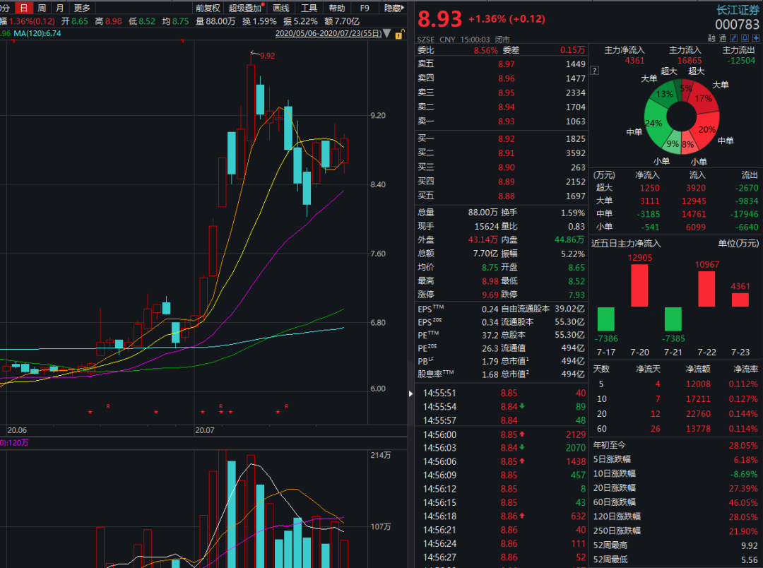Screen dimensions: 763x568
Task: Click the question mark help icon
Action: click(595, 71)
